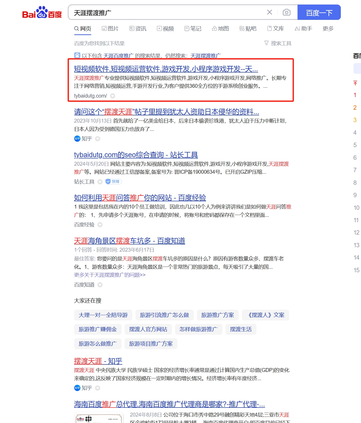Click thumbnail of 海南百度推广 result
The width and height of the screenshot is (361, 423).
[x=99, y=418]
